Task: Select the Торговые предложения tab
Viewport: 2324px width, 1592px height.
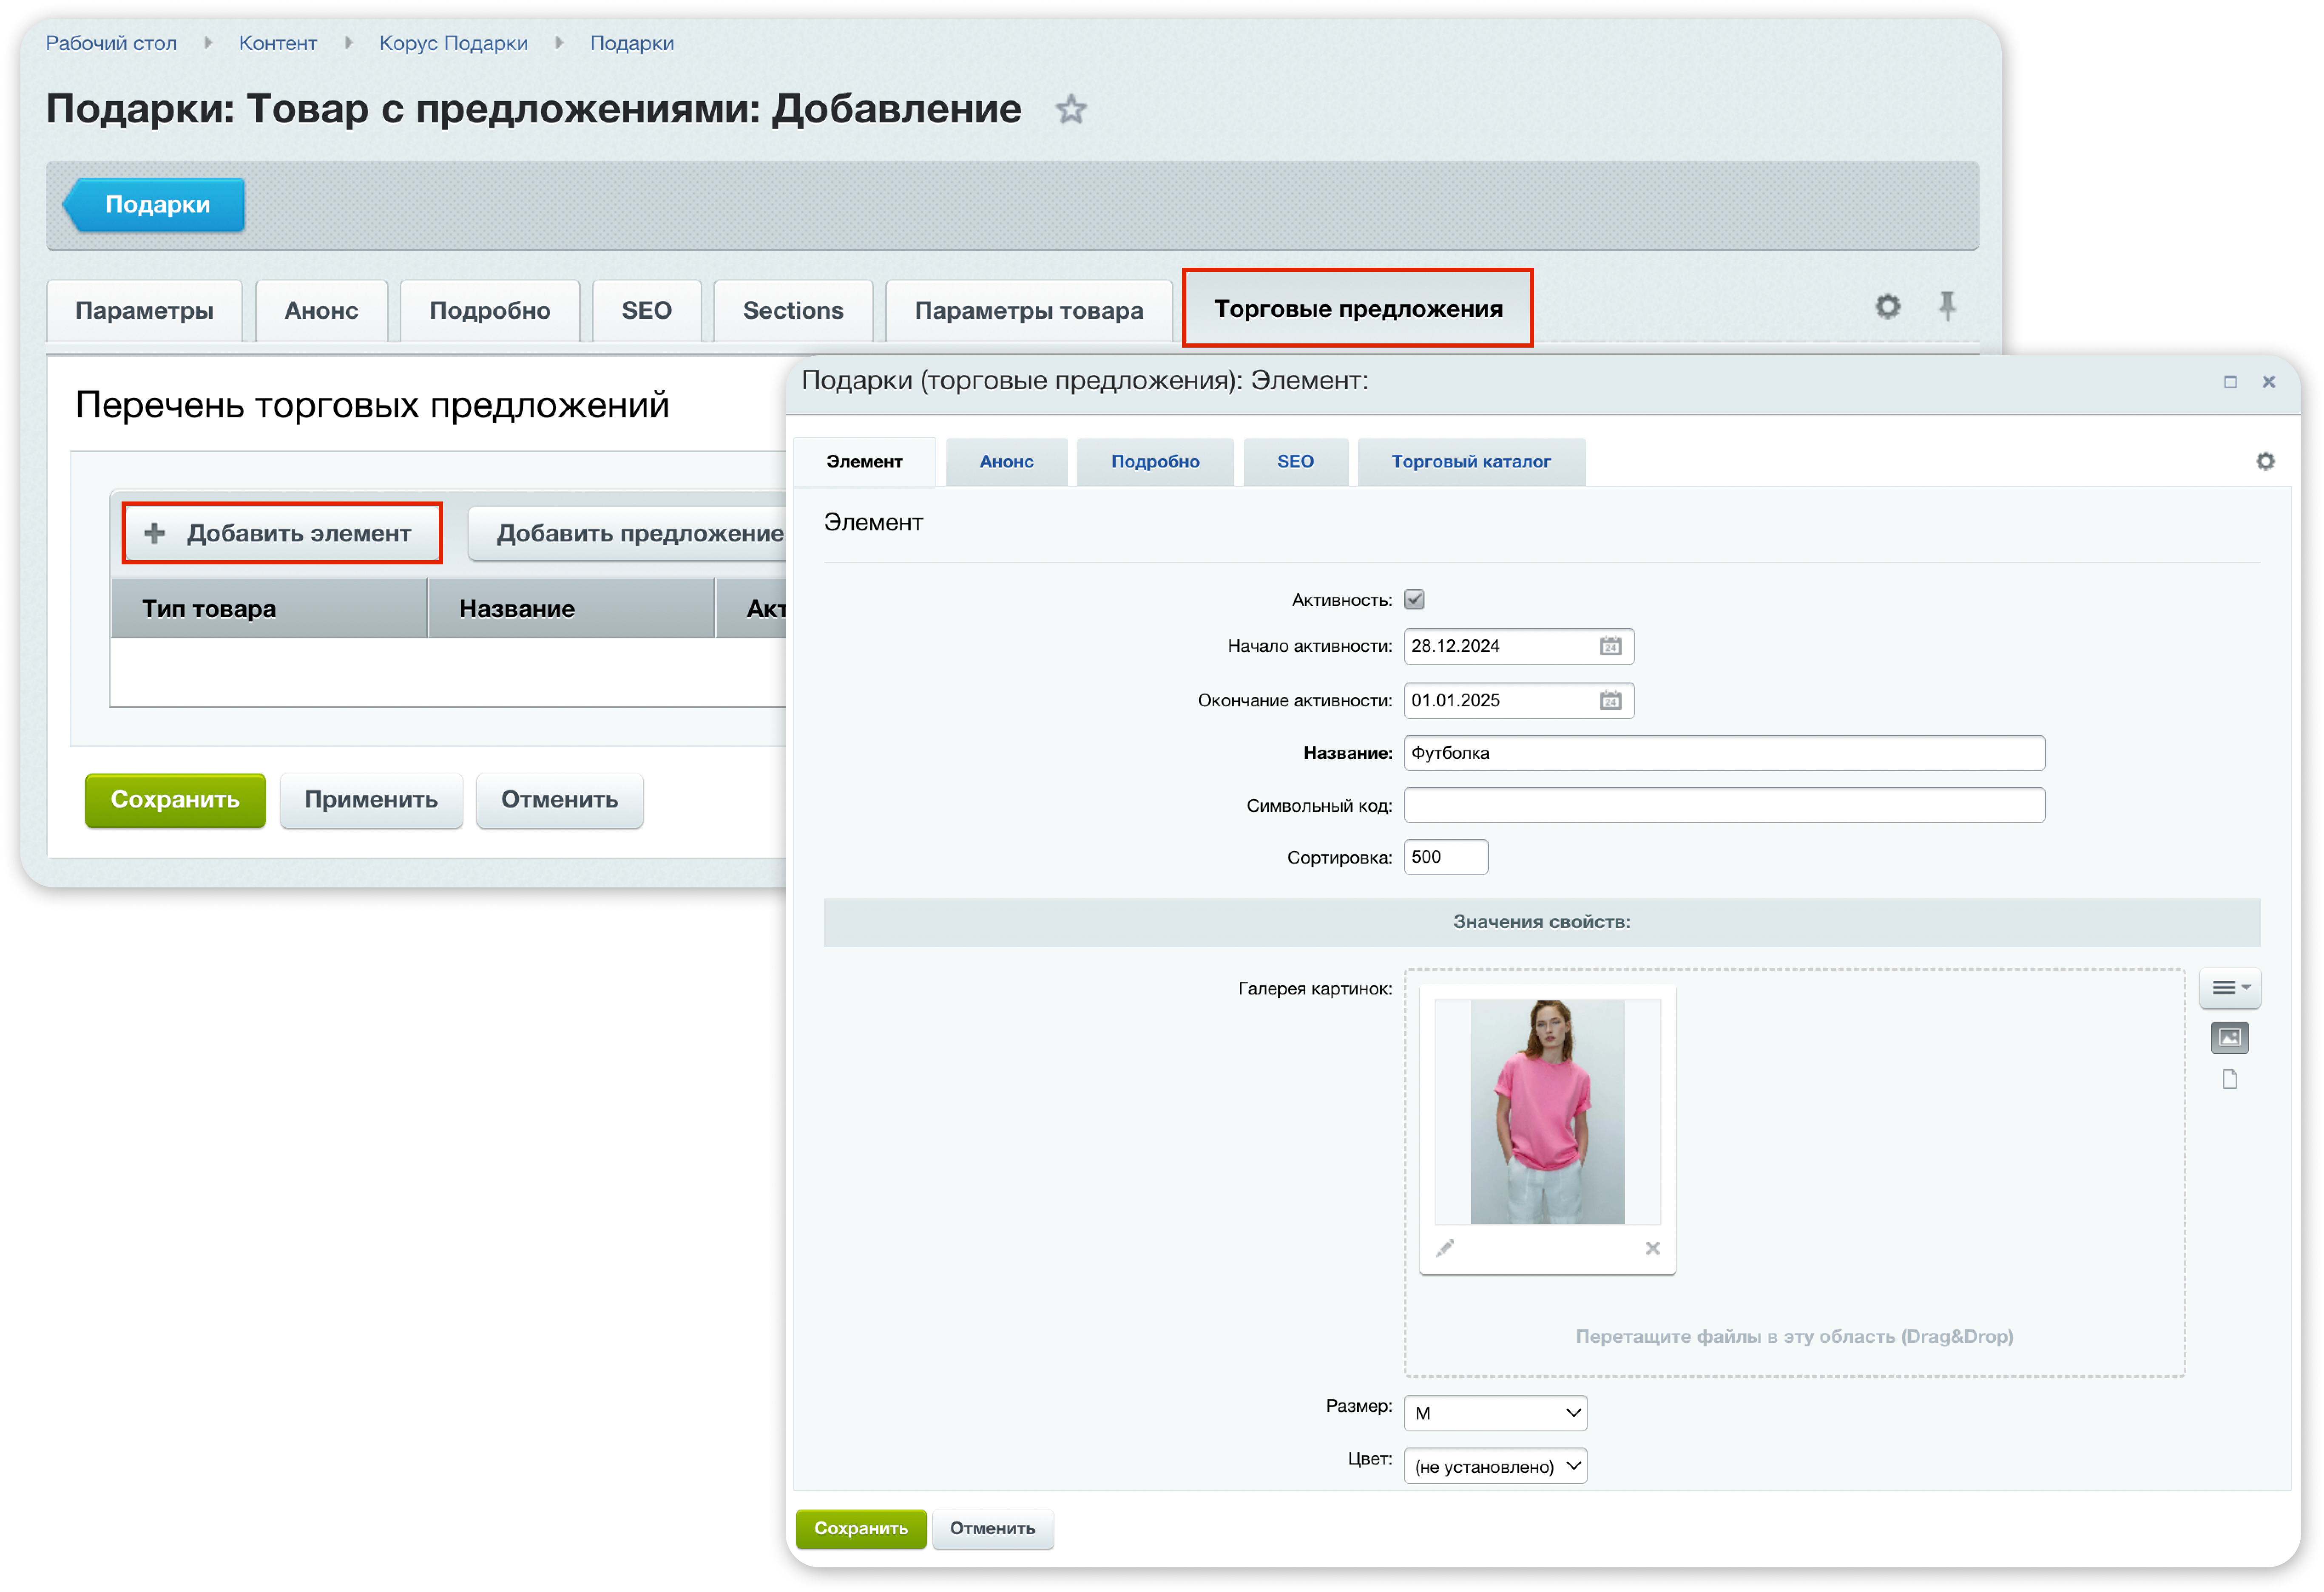Action: (1357, 309)
